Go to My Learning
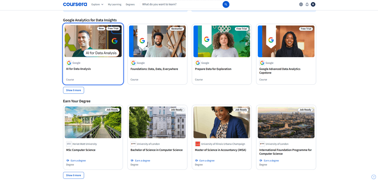 pos(114,4)
